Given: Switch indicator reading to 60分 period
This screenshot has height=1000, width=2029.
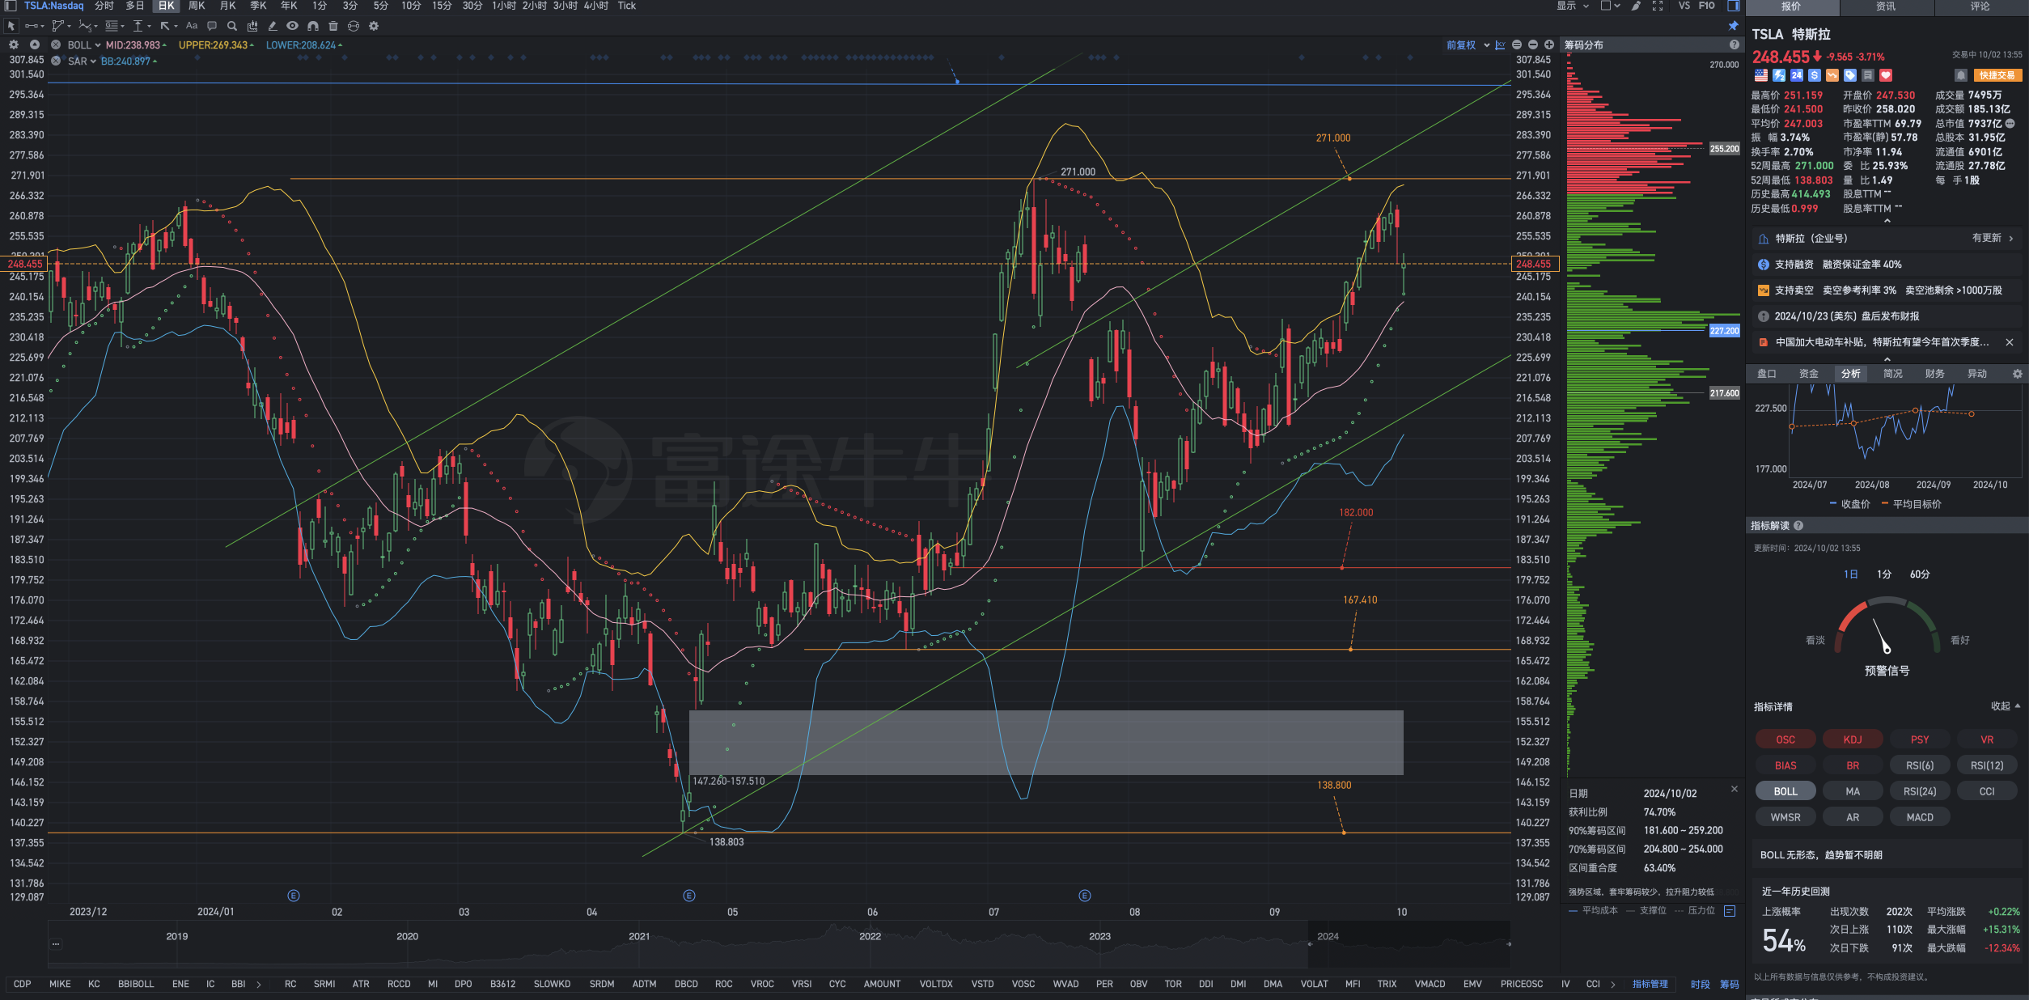Looking at the screenshot, I should click(x=1920, y=574).
